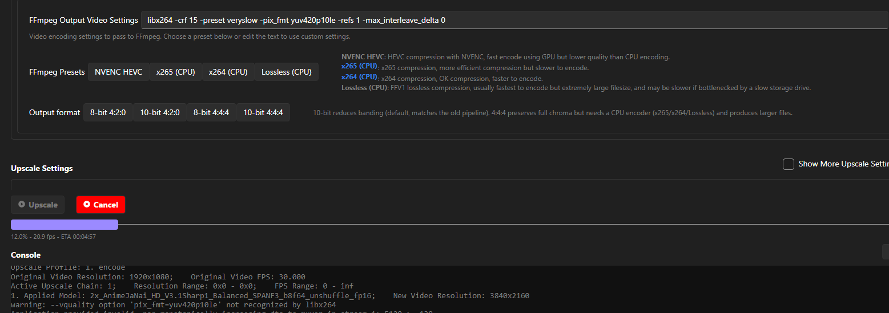The width and height of the screenshot is (889, 313).
Task: Switch output format to 8-bit 4:4:4
Action: tap(211, 112)
